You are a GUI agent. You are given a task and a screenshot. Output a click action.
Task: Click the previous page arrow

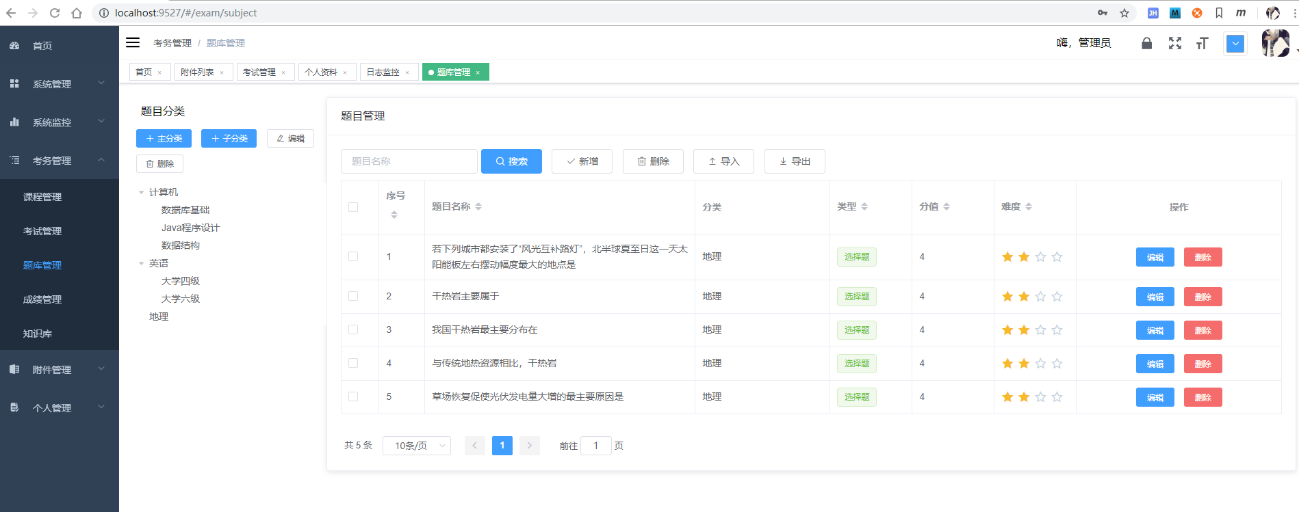[x=475, y=446]
